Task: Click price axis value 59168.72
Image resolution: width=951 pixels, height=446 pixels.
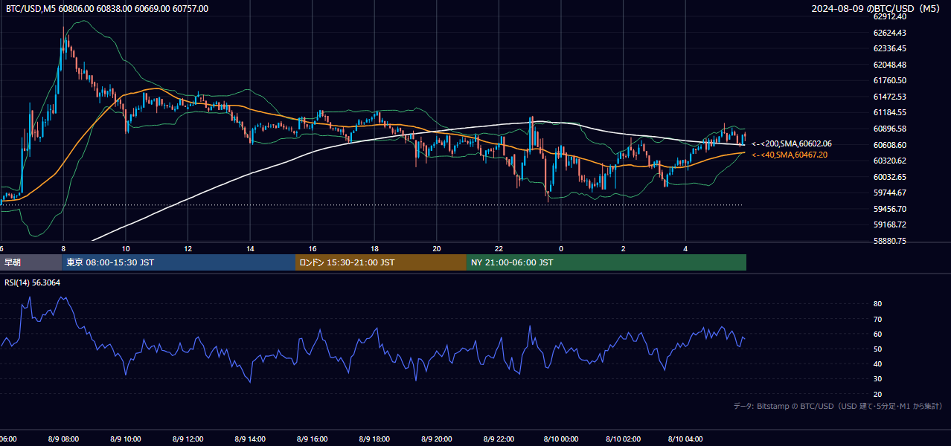Action: 890,224
